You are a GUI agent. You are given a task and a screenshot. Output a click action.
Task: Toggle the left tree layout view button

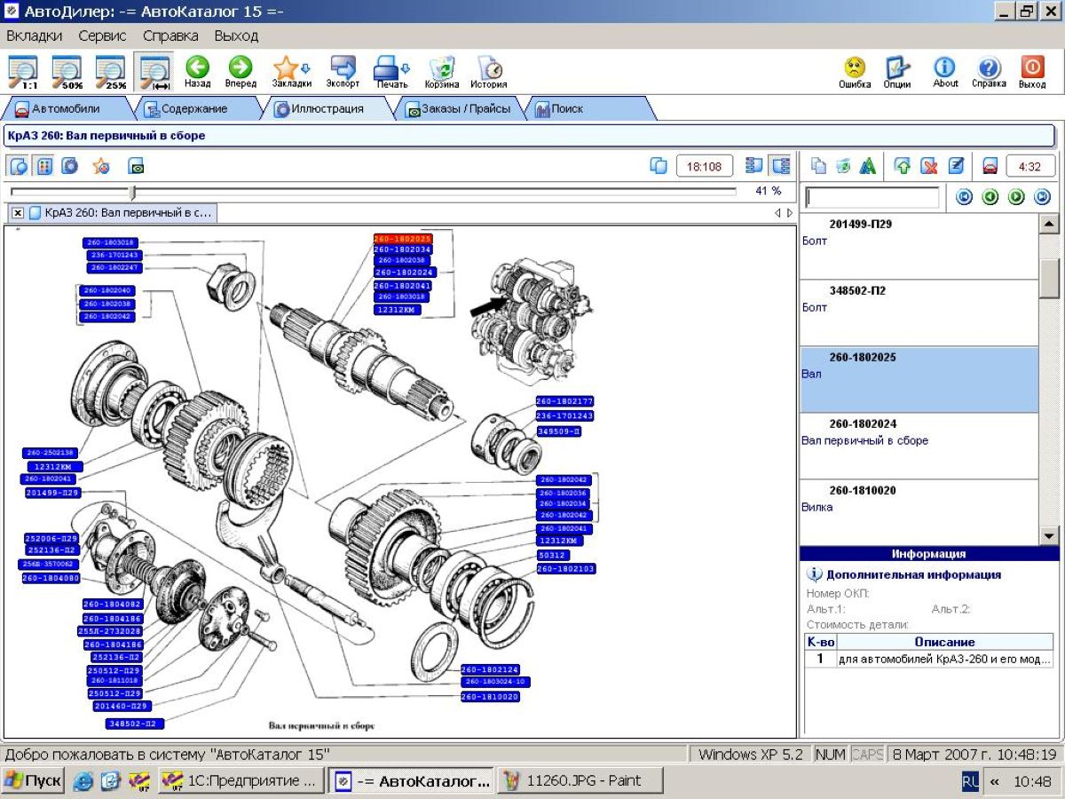pyautogui.click(x=754, y=166)
